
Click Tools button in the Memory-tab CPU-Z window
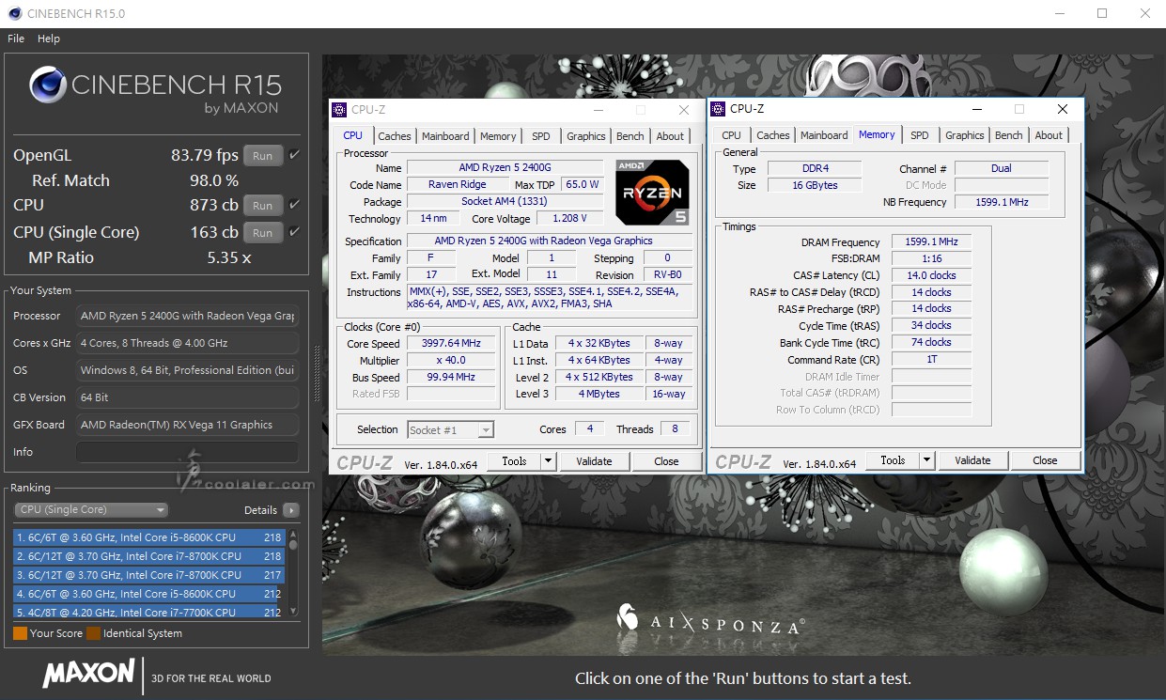(893, 460)
